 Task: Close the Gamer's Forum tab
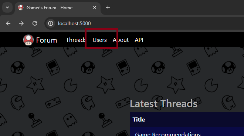[94, 7]
